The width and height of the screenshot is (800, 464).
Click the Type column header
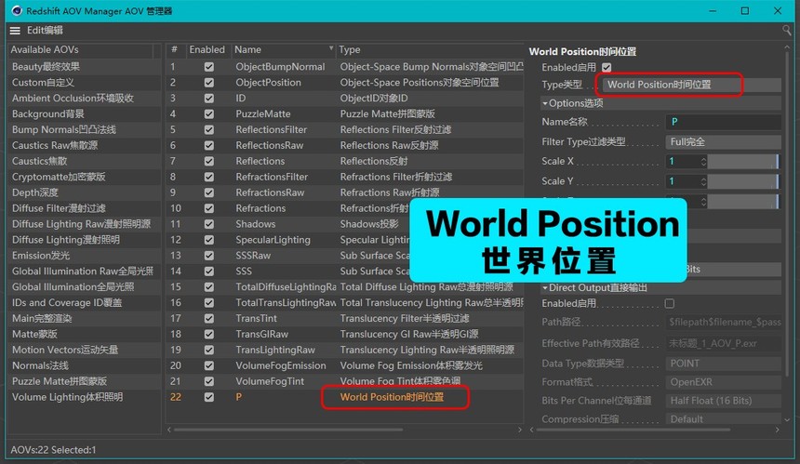(x=430, y=50)
